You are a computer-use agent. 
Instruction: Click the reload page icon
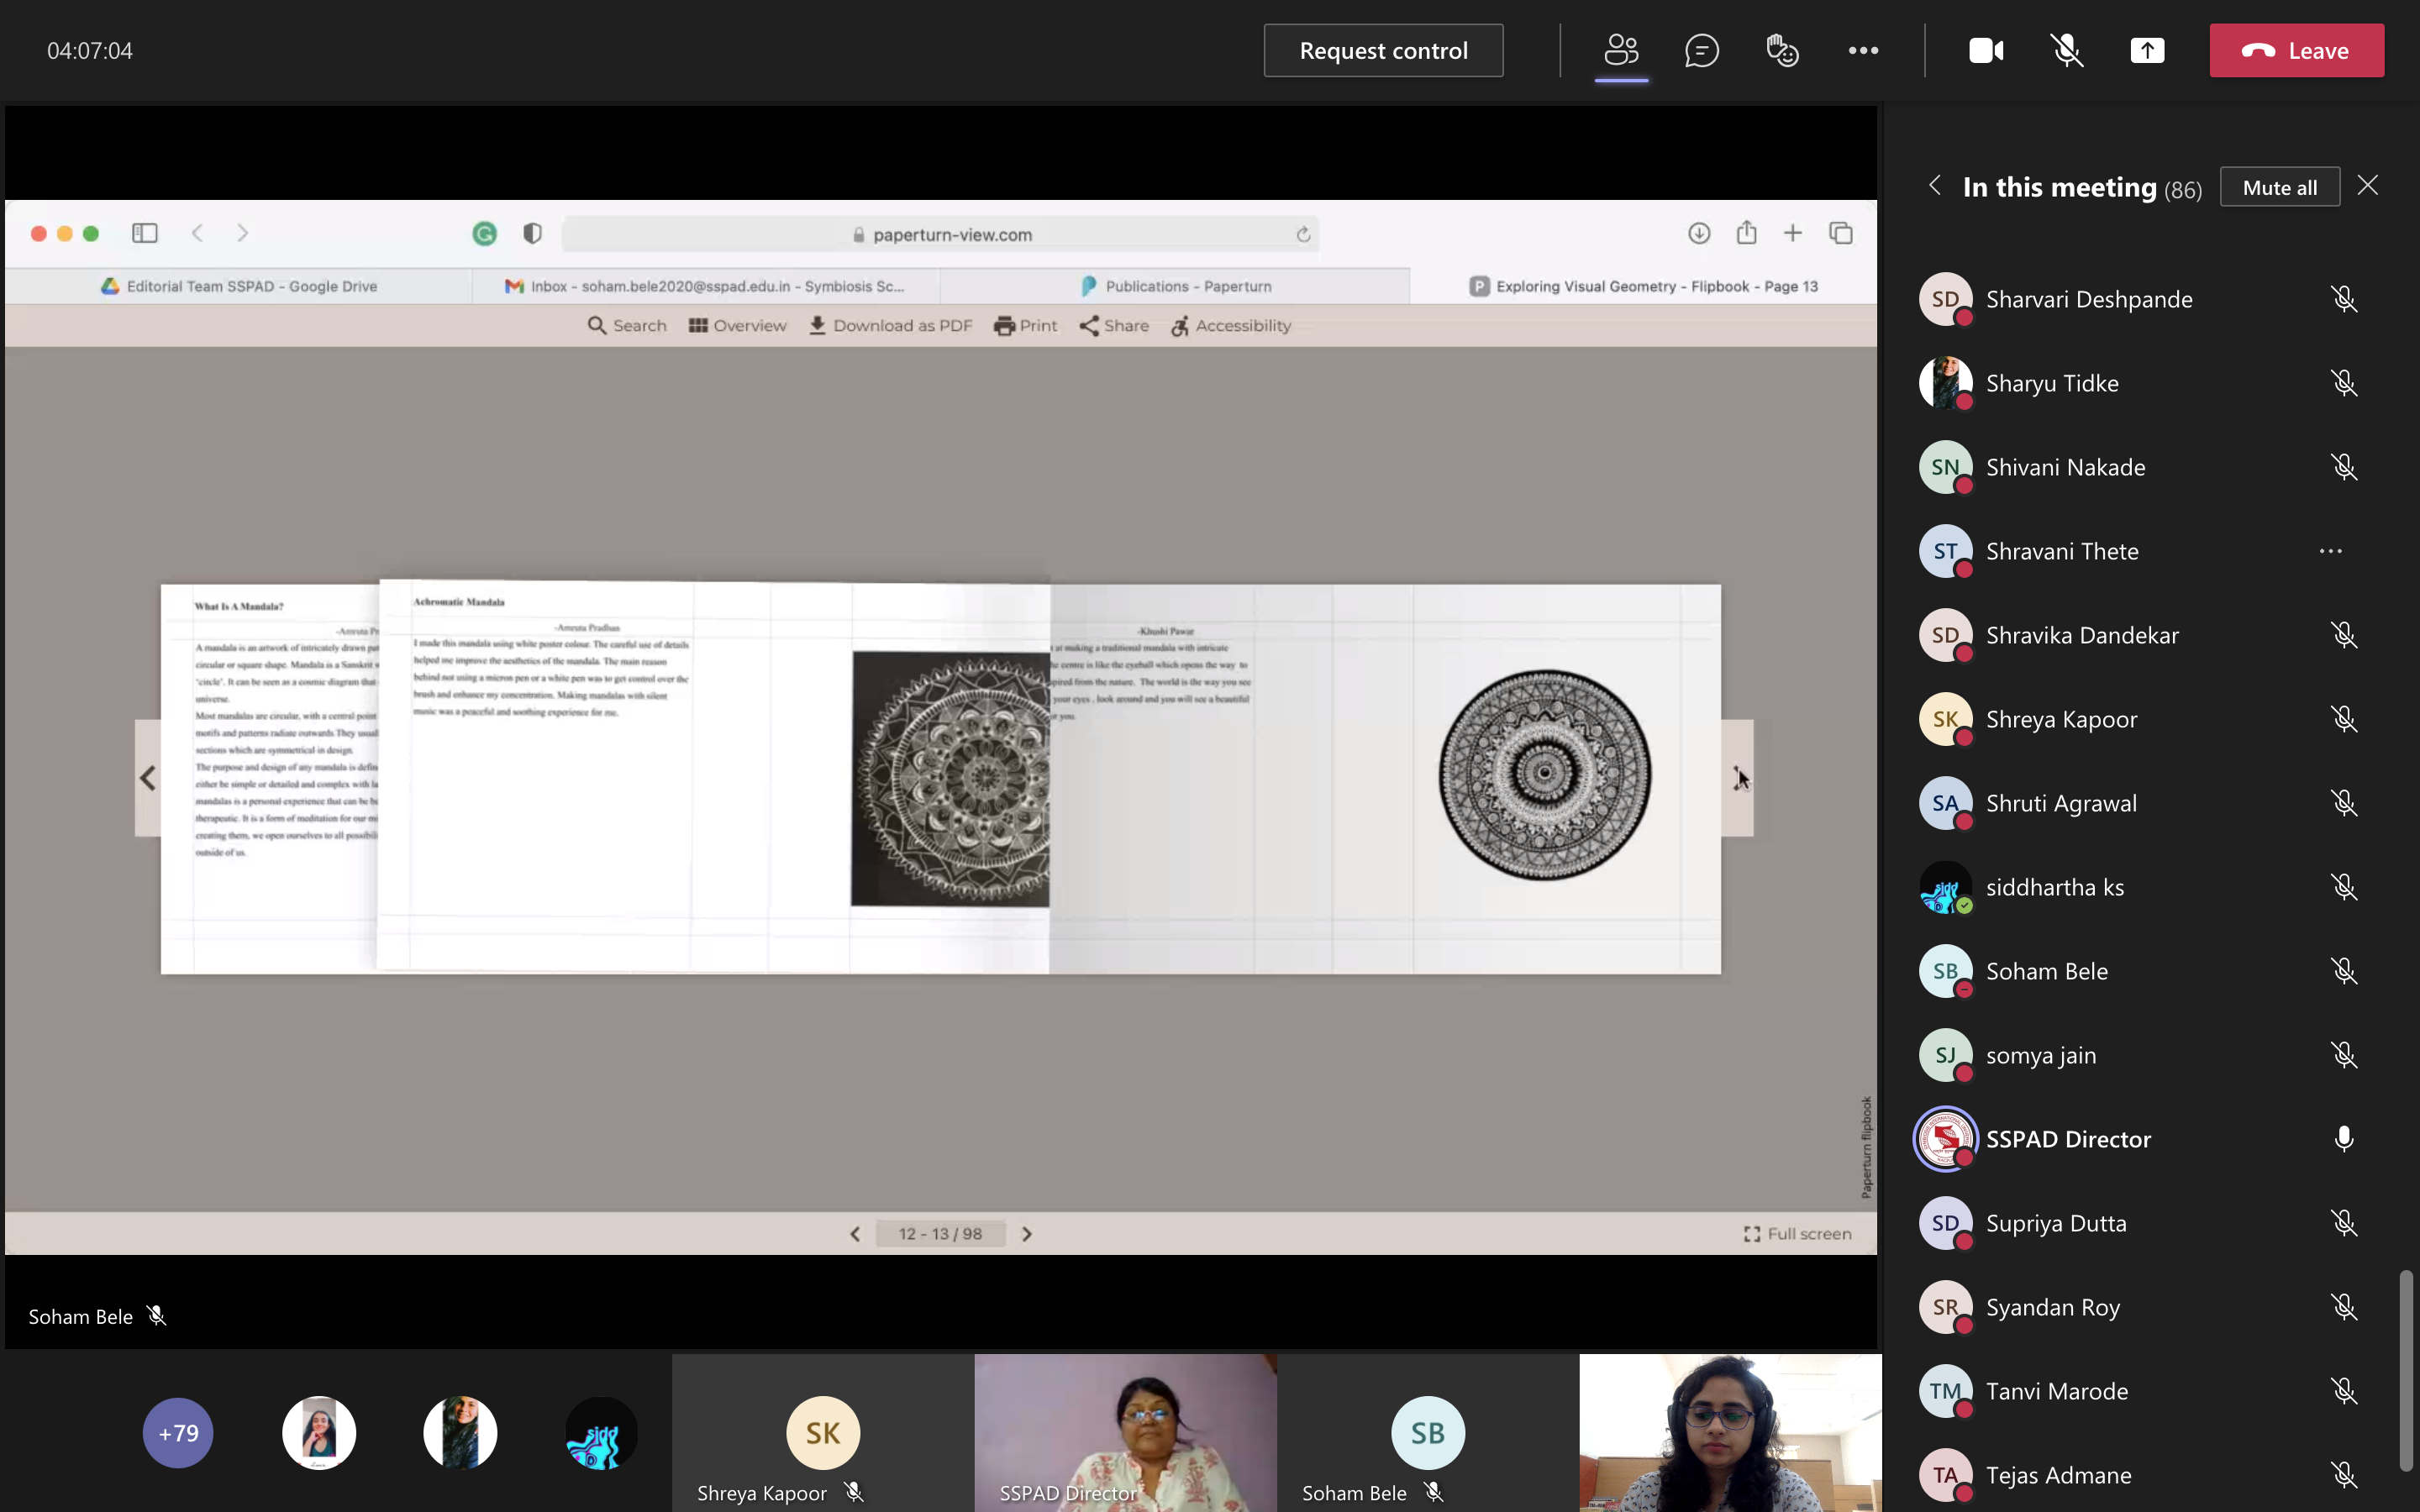click(x=1303, y=234)
